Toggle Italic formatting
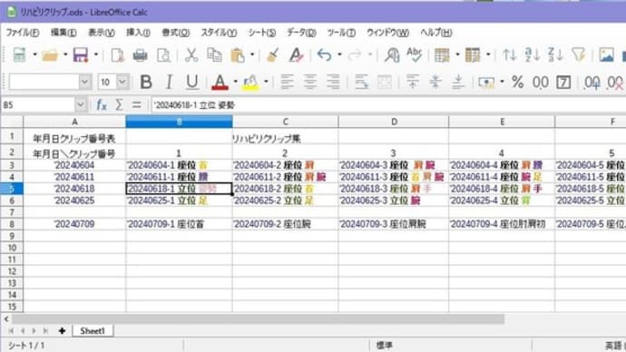The image size is (626, 352). click(170, 83)
